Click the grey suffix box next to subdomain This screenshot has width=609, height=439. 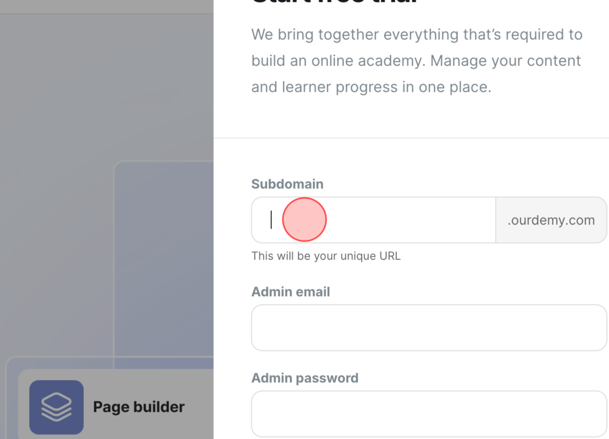pyautogui.click(x=551, y=220)
